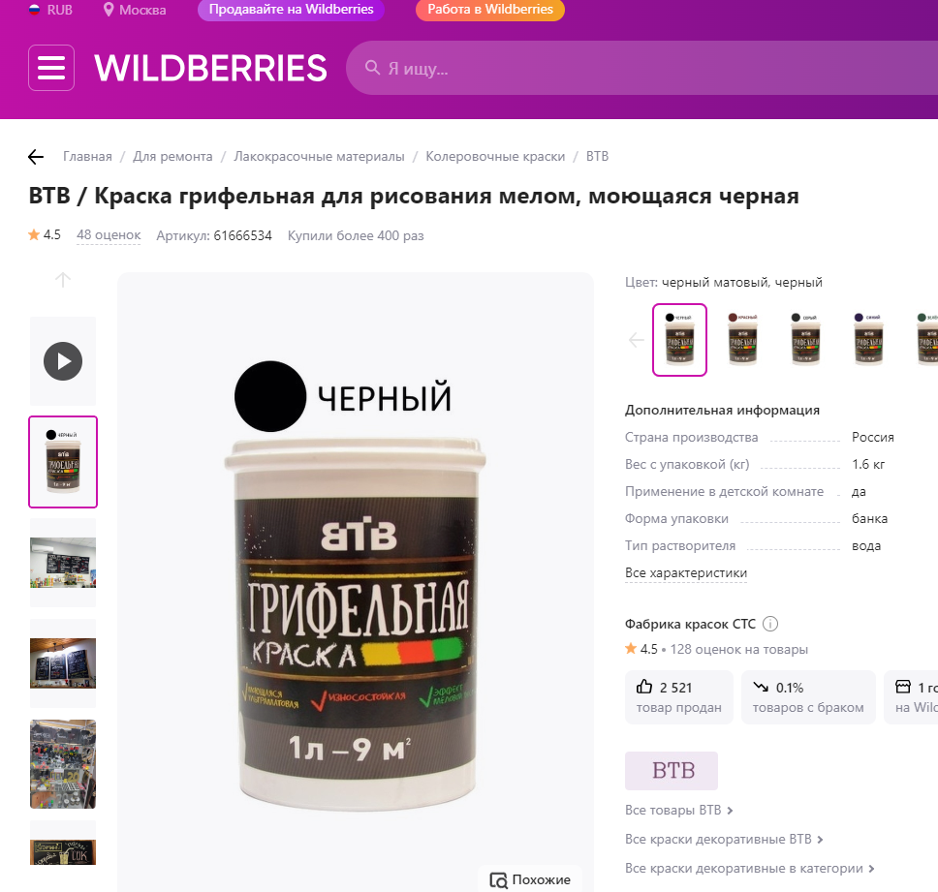Click the Для ремонта breadcrumb

172,156
